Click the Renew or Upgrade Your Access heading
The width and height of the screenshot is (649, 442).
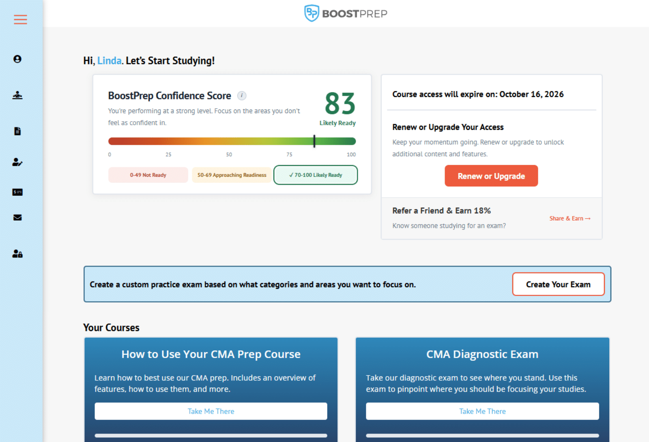click(x=448, y=127)
